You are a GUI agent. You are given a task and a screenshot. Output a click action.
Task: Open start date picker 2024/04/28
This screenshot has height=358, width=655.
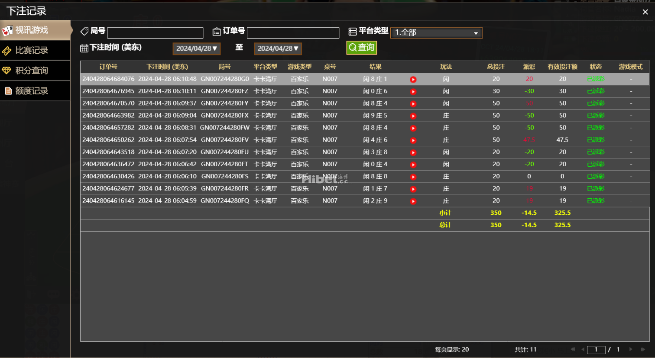[x=197, y=48]
